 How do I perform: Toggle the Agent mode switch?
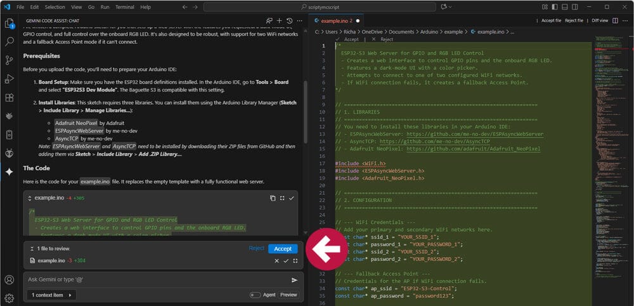click(x=255, y=295)
